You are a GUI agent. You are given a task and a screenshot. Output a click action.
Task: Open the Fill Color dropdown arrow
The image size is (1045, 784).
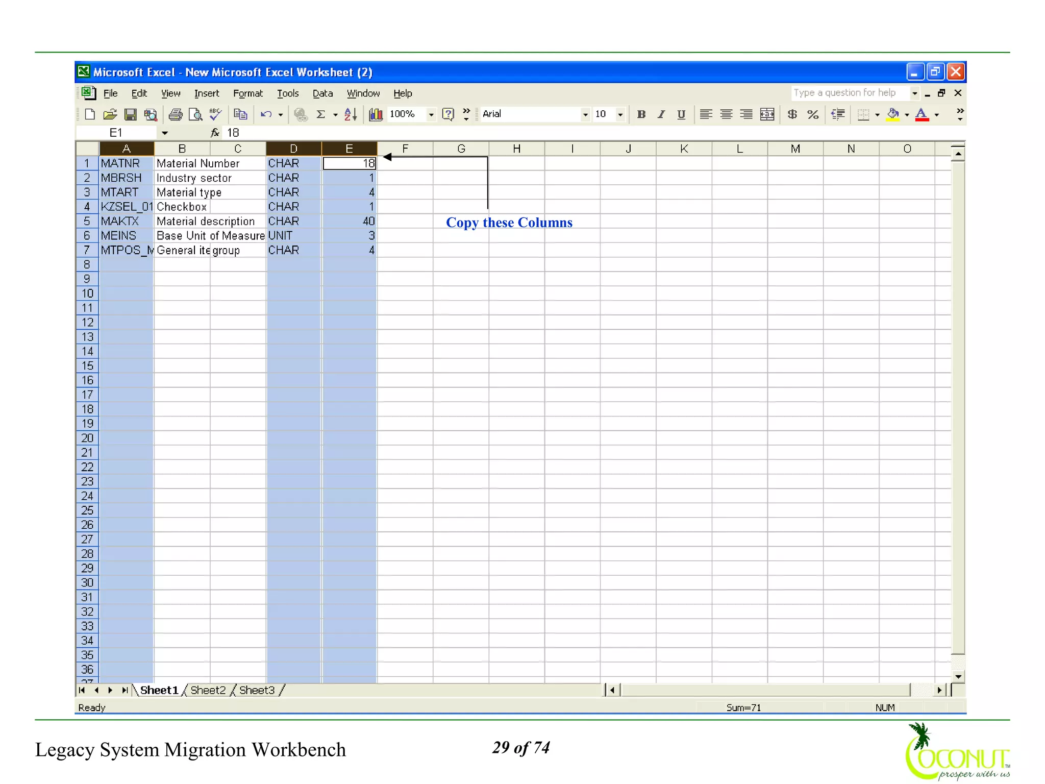pos(907,115)
